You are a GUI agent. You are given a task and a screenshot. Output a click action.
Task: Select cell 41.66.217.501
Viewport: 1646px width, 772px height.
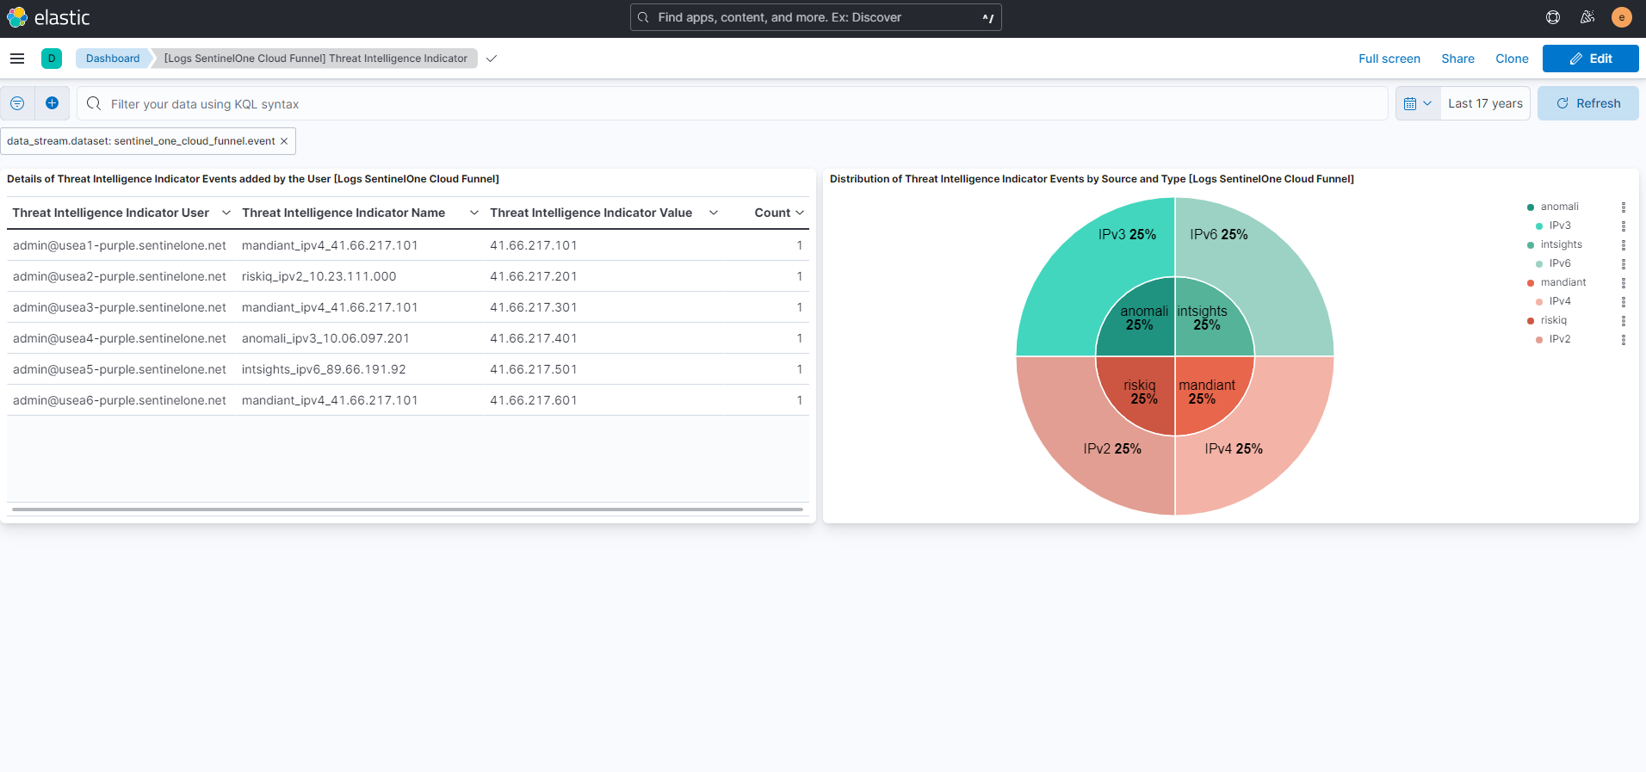point(534,369)
